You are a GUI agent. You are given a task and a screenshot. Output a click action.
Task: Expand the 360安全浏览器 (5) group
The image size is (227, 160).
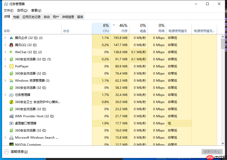pos(5,59)
